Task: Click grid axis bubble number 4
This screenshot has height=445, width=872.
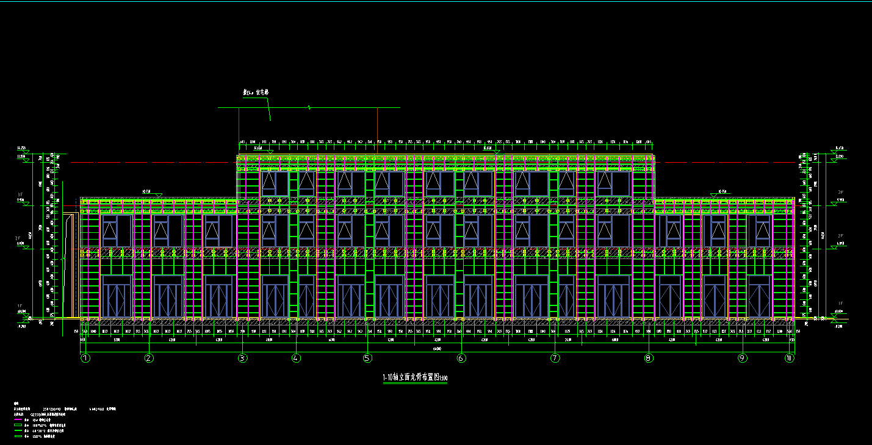Action: coord(296,358)
